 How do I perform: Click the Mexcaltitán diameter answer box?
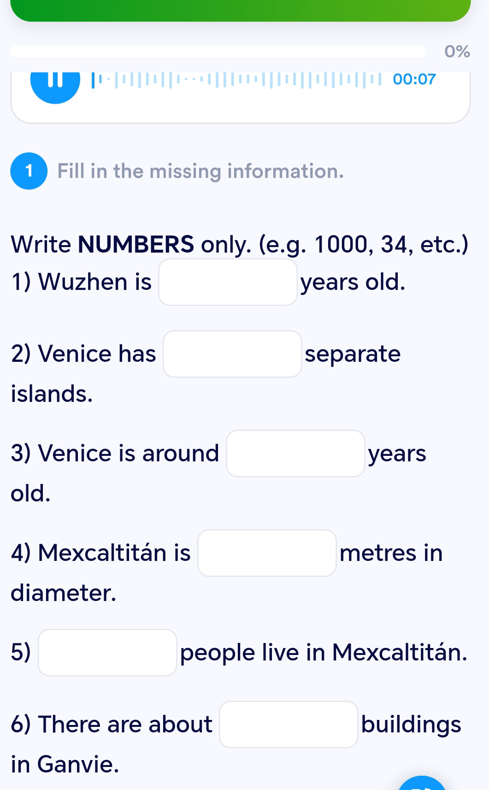(x=267, y=554)
